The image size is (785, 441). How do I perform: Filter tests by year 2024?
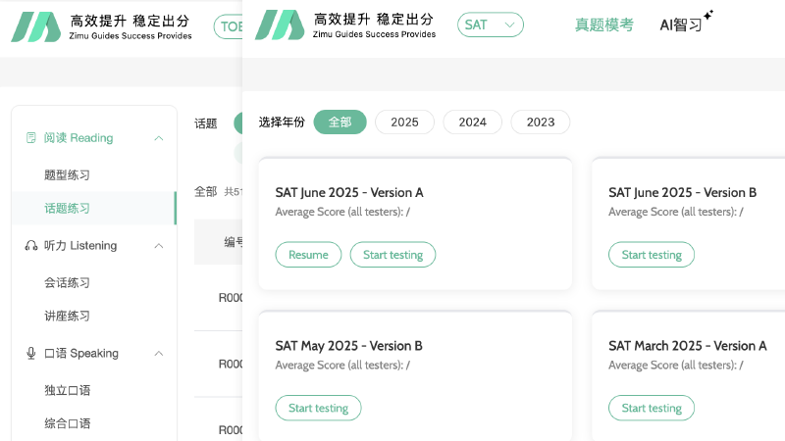tap(472, 122)
